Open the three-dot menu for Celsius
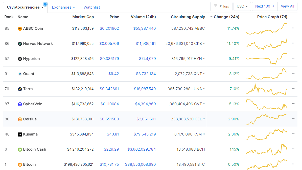This screenshot has width=302, height=170. click(293, 119)
